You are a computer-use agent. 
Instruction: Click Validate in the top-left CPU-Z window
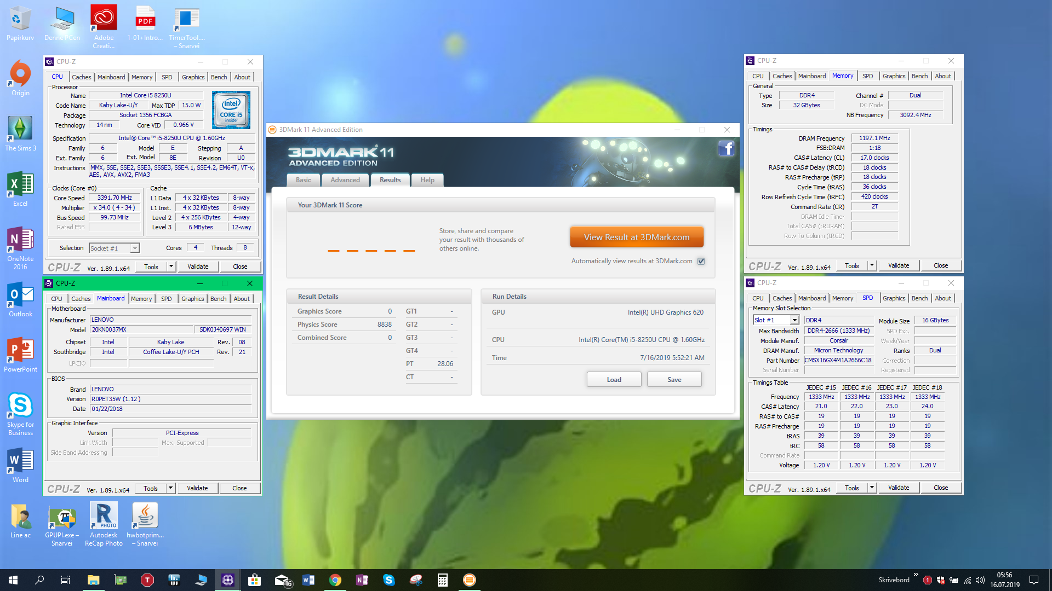point(198,266)
